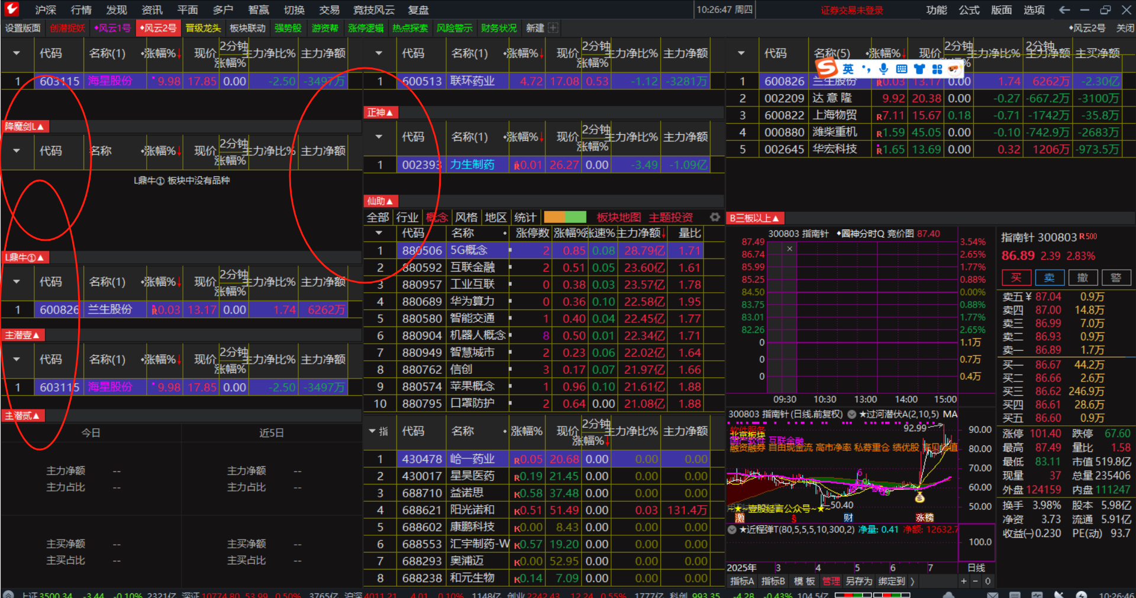Viewport: 1136px width, 598px height.
Task: Select 机器人概念 row in sector list
Action: tap(477, 335)
